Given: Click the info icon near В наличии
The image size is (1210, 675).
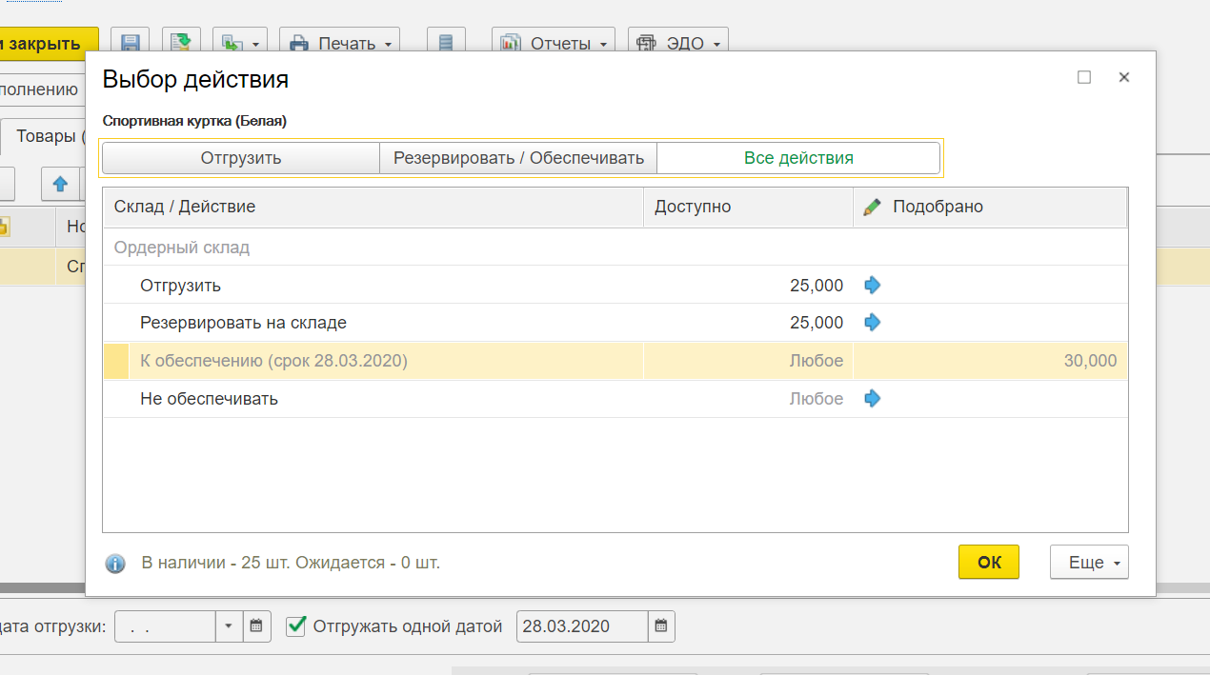Looking at the screenshot, I should pyautogui.click(x=115, y=564).
